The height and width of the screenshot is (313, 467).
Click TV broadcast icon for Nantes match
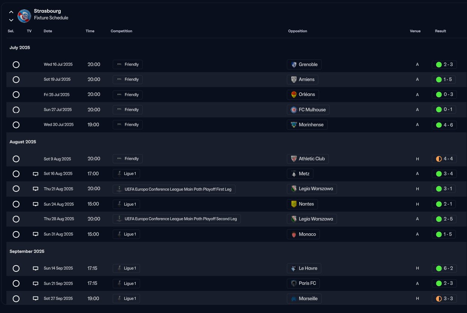tap(36, 204)
